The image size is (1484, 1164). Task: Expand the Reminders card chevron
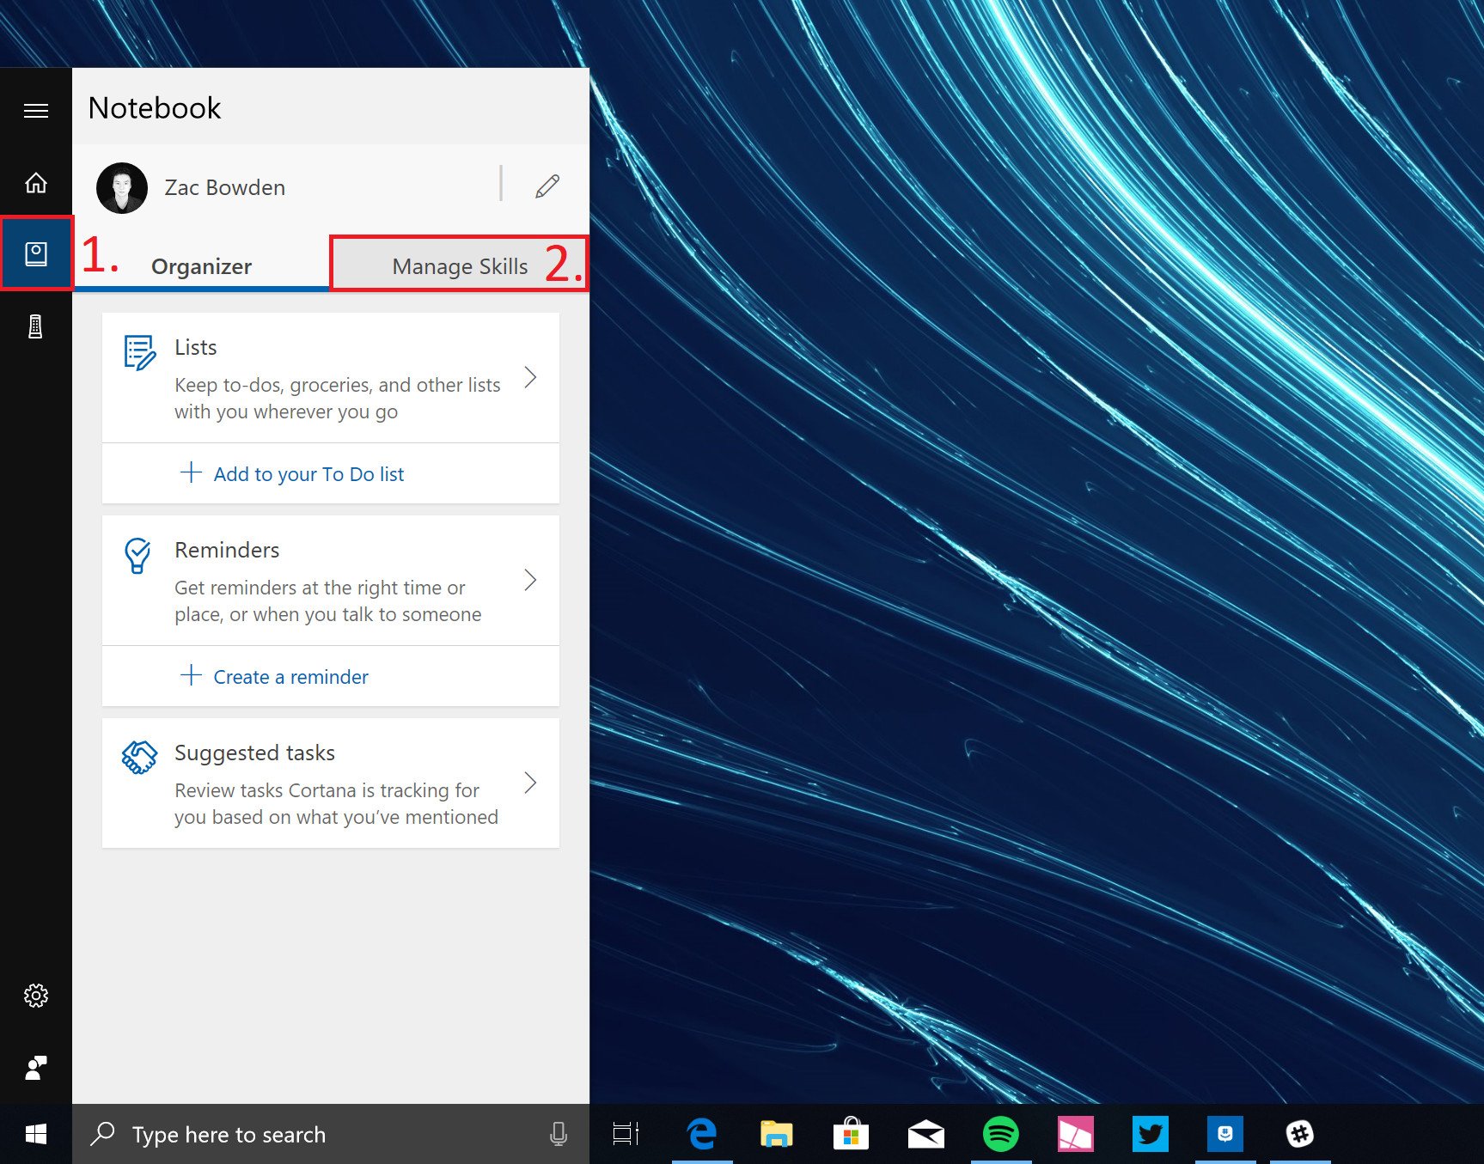531,580
